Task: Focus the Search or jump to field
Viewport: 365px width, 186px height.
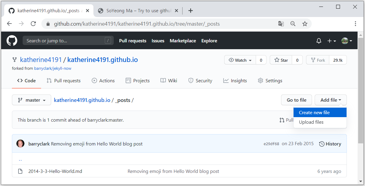Action: [68, 41]
